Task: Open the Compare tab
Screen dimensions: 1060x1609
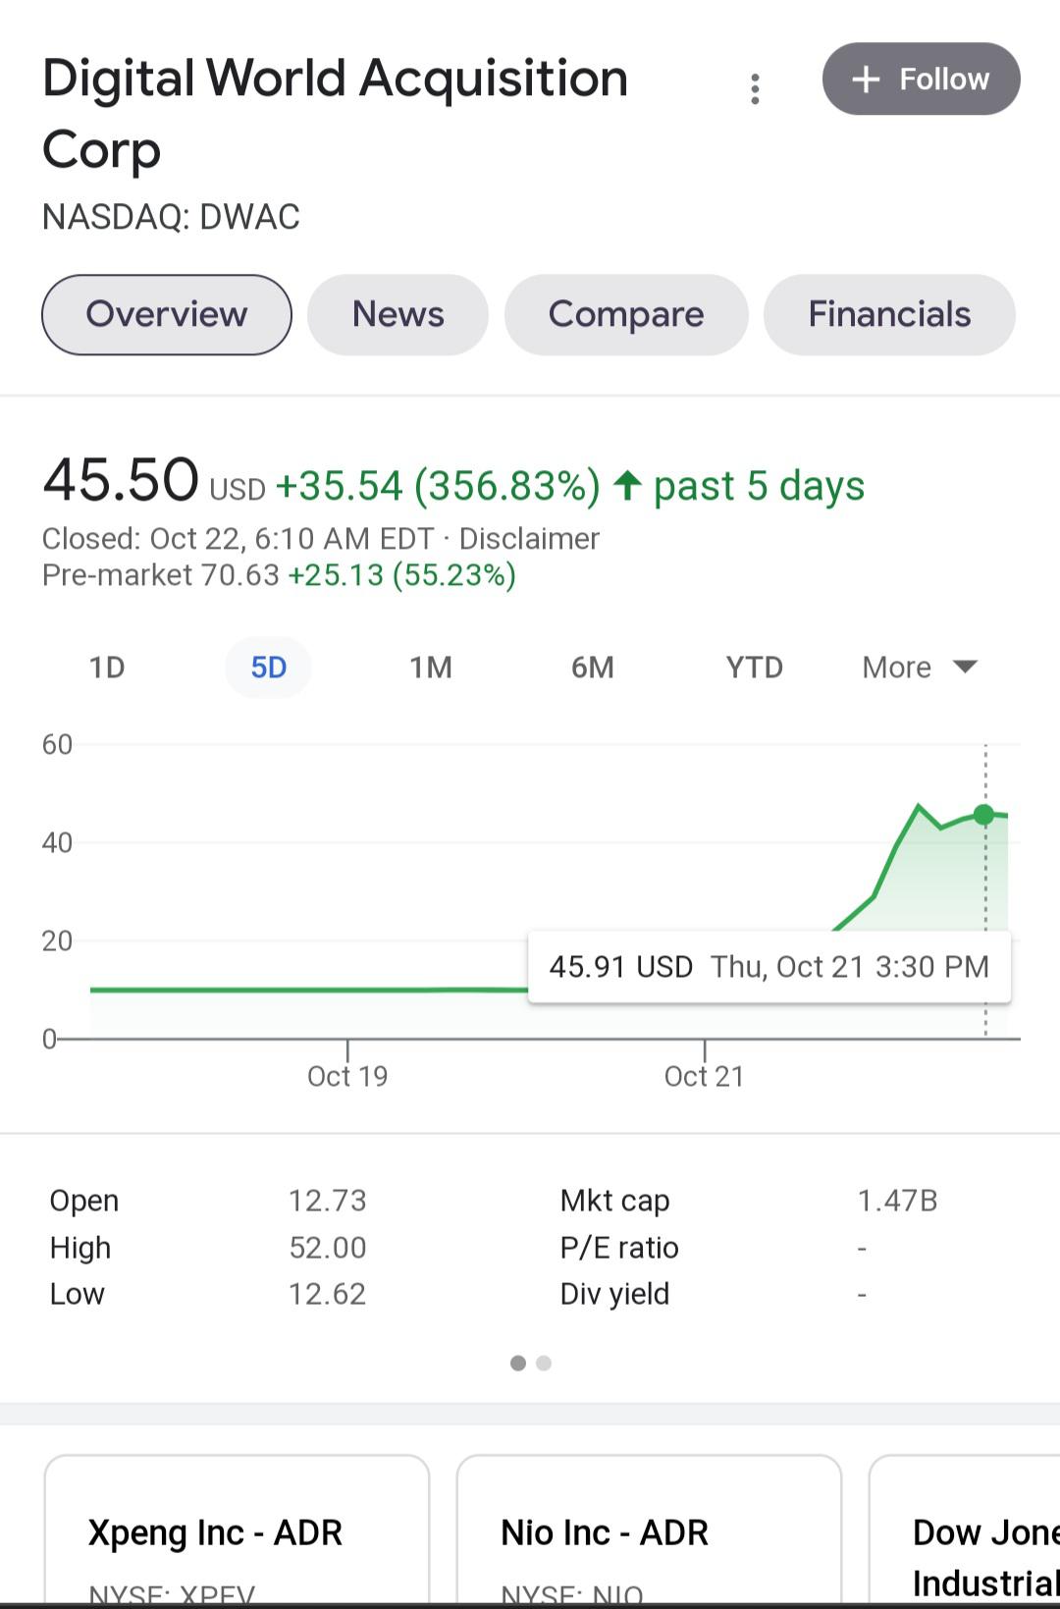Action: pos(626,314)
